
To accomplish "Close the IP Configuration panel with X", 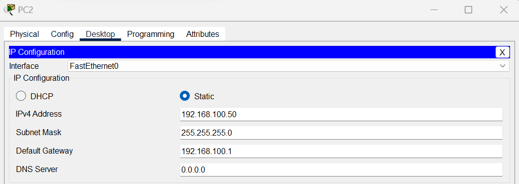I will coord(502,52).
